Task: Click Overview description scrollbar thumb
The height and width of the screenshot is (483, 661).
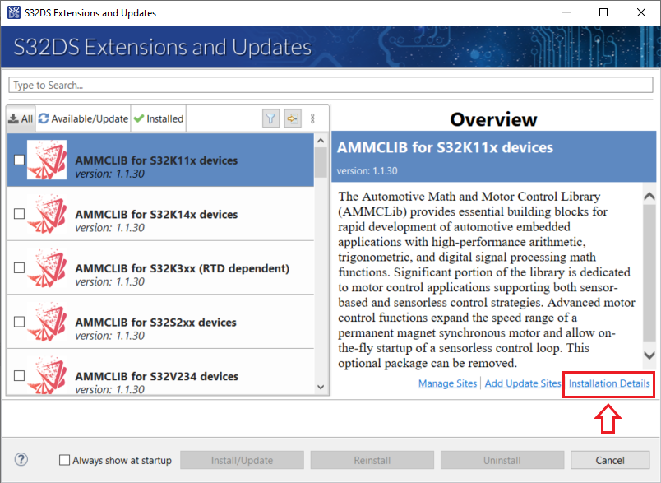Action: [649, 273]
